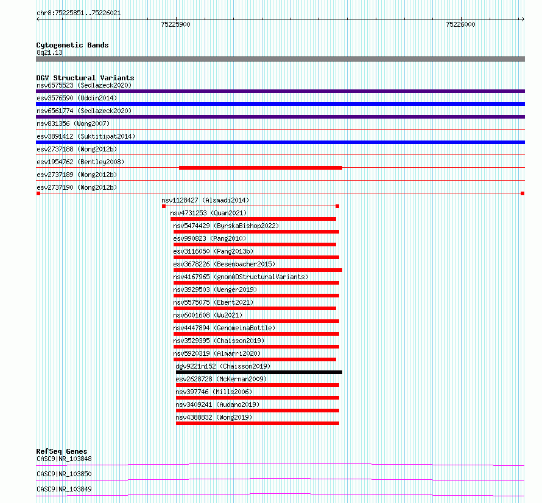The image size is (542, 503).
Task: Select the esv3576590 (Uddin2014) variant label
Action: pos(77,98)
